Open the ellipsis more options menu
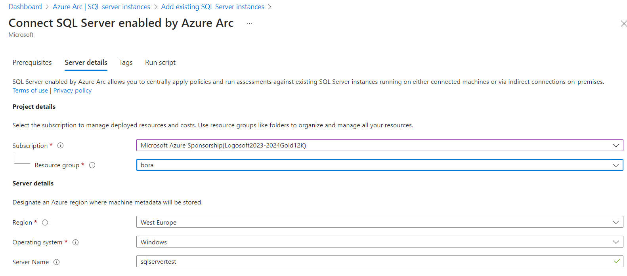 pyautogui.click(x=249, y=24)
